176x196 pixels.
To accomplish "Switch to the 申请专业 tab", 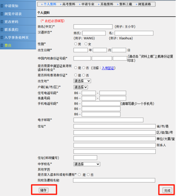I will 88,4.
